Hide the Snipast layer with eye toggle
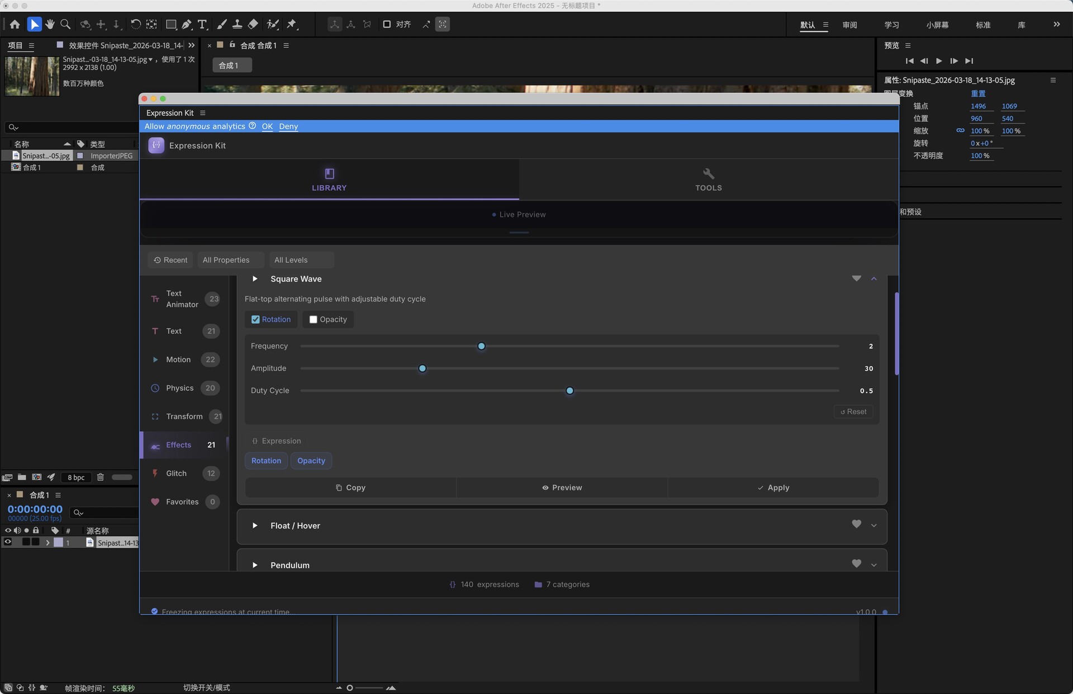 coord(8,542)
